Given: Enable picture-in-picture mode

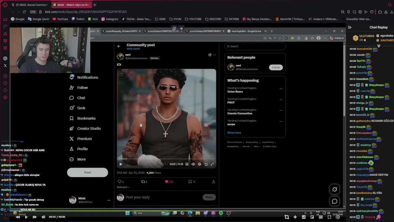Looking at the screenshot, I should pos(312,217).
